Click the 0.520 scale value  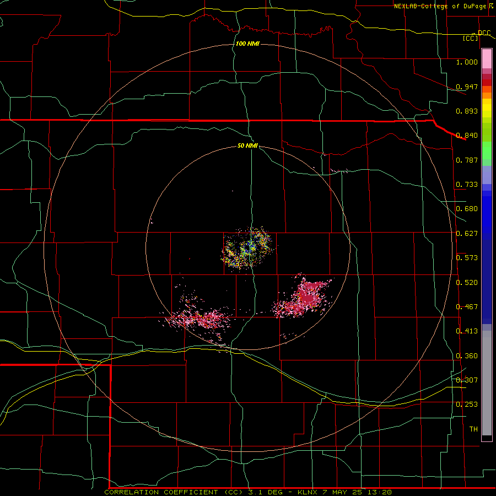click(467, 283)
